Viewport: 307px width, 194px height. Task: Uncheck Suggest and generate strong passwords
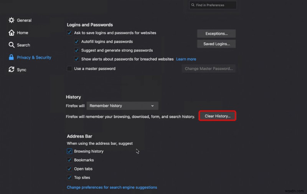click(x=77, y=50)
